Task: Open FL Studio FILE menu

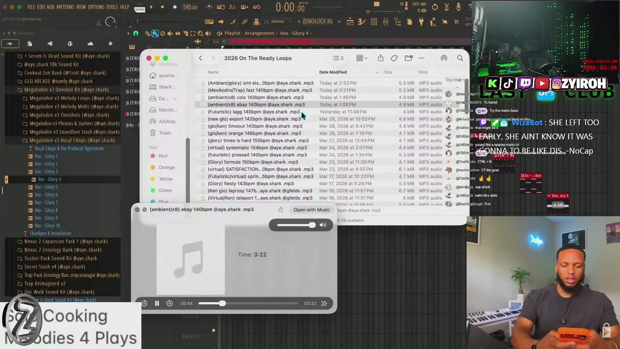Action: tap(31, 7)
